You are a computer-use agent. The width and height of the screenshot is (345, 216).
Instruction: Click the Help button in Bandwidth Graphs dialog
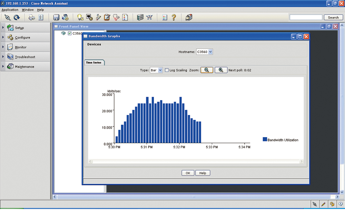(203, 173)
